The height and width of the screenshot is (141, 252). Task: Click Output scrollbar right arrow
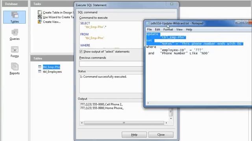pyautogui.click(x=166, y=123)
